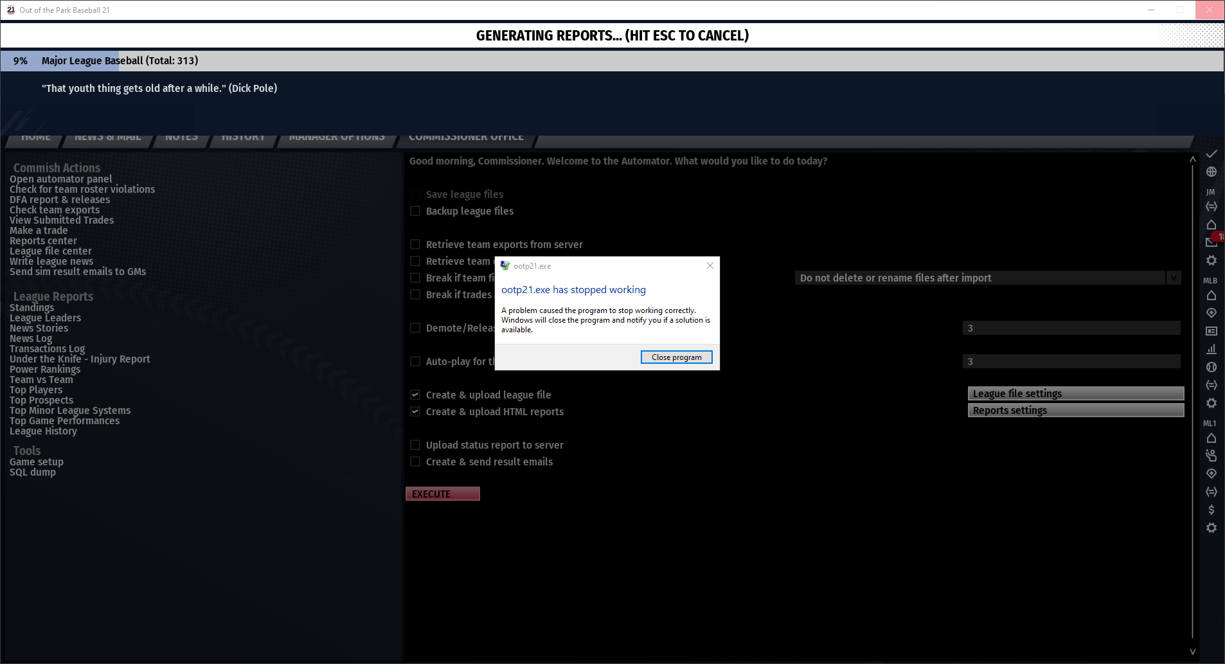This screenshot has height=664, width=1225.
Task: Open Under the Knife - Injury Report
Action: pos(80,359)
